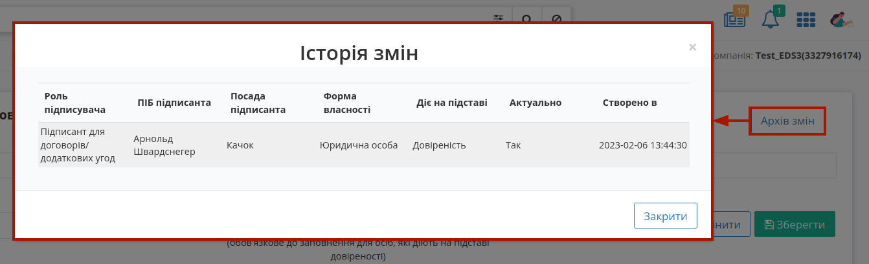
Task: Open the news feed icon with badge 10
Action: coord(736,18)
